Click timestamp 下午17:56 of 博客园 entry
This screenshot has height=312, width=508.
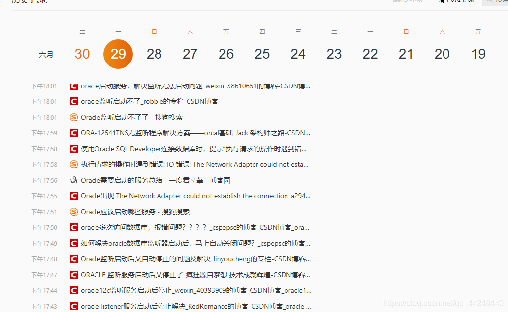[44, 180]
